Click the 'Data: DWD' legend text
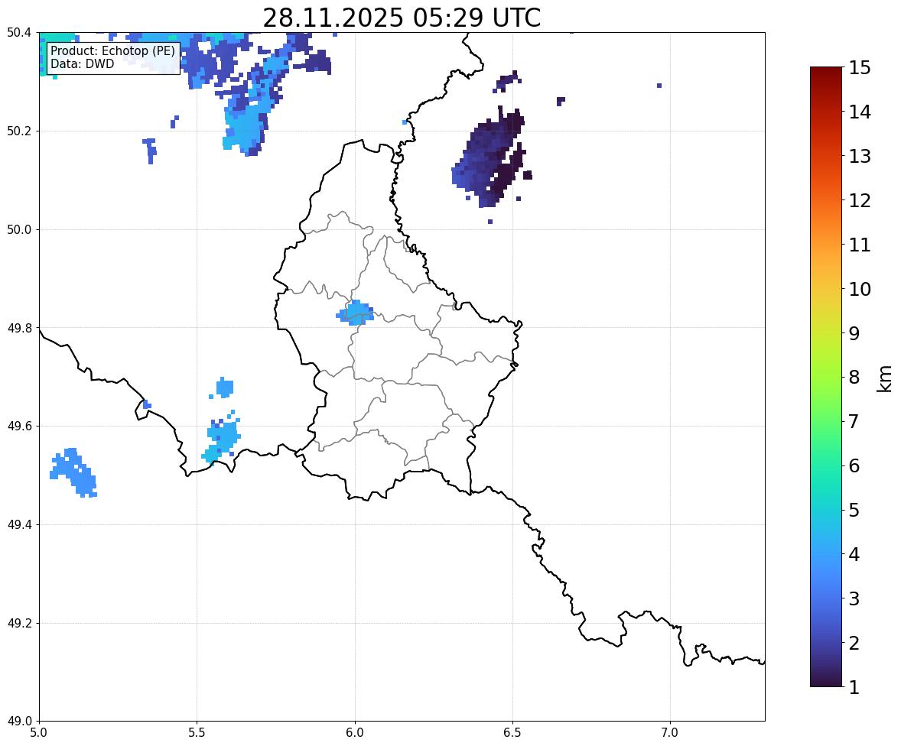This screenshot has width=901, height=746. [82, 63]
